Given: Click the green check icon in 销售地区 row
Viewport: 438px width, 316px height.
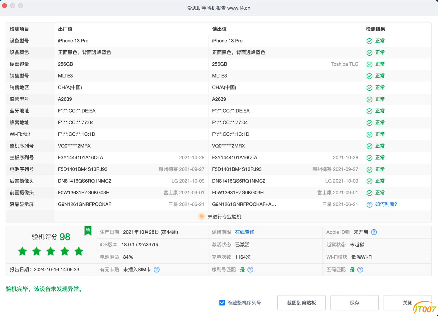Looking at the screenshot, I should point(369,88).
